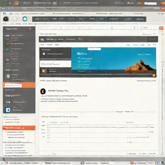Click the blue document icon in sidebar

point(8,110)
